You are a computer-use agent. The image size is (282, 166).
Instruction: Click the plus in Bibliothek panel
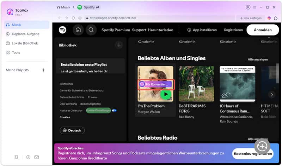pos(119,45)
